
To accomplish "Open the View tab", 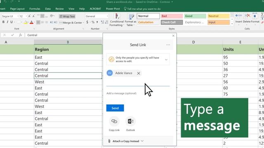I will (71, 9).
